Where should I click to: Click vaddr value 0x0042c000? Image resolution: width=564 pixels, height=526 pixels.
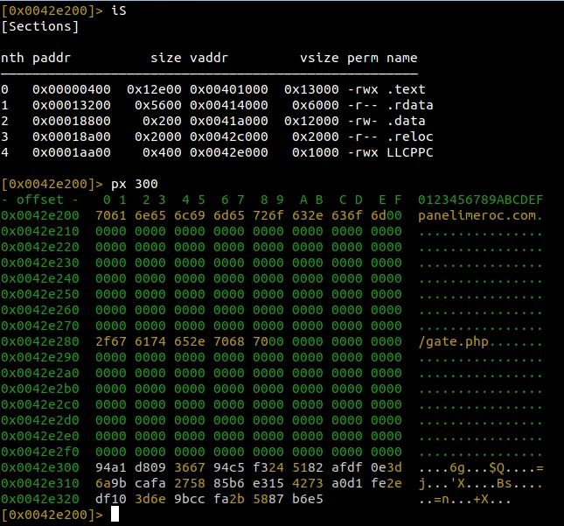point(229,137)
